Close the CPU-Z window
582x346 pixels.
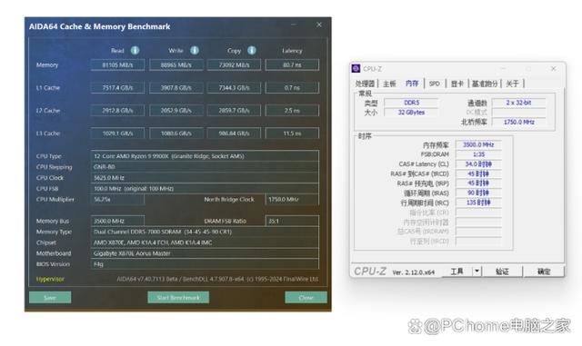[554, 69]
